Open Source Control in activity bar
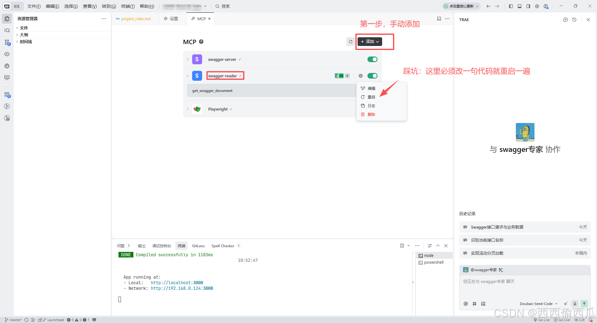The height and width of the screenshot is (323, 597). (7, 42)
